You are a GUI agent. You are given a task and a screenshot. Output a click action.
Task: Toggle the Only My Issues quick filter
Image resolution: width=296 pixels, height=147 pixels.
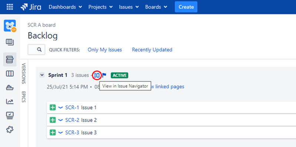(105, 50)
